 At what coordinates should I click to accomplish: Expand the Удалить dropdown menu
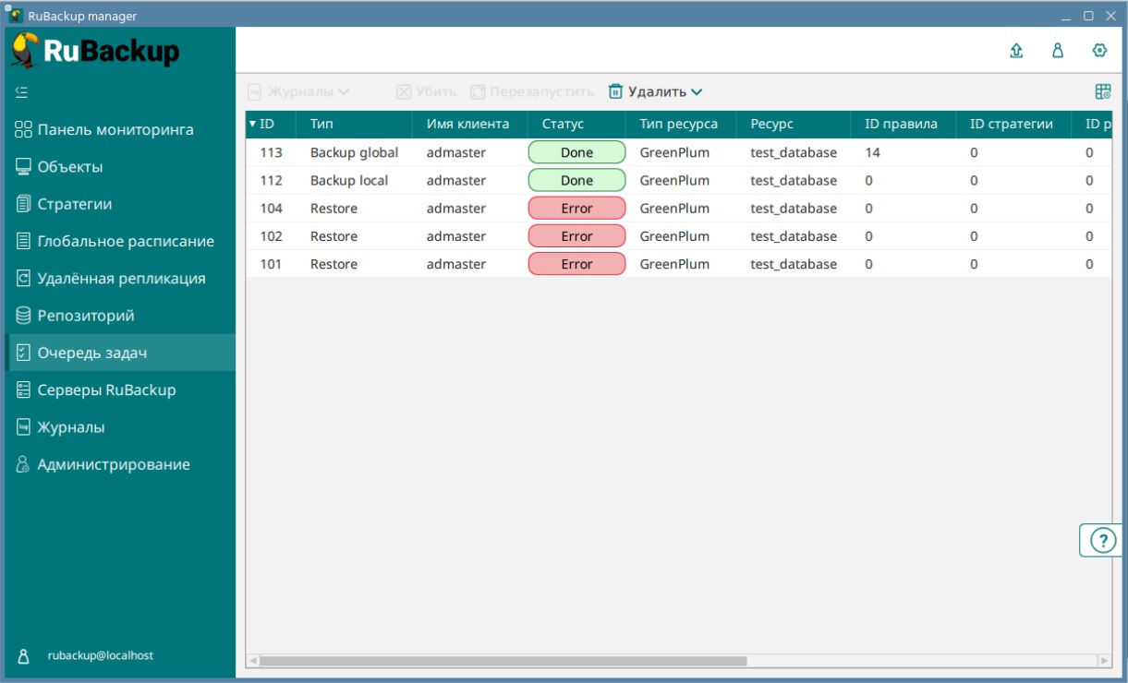coord(656,91)
